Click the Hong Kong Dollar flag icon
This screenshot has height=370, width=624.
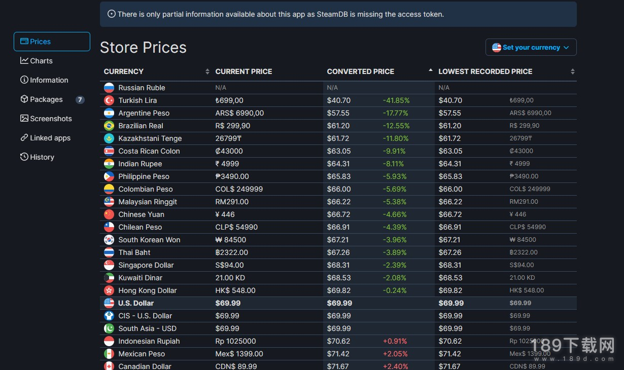109,290
